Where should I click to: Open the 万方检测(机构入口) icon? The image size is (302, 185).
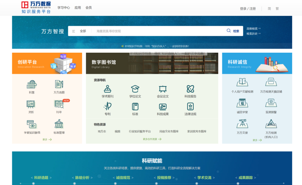271,124
